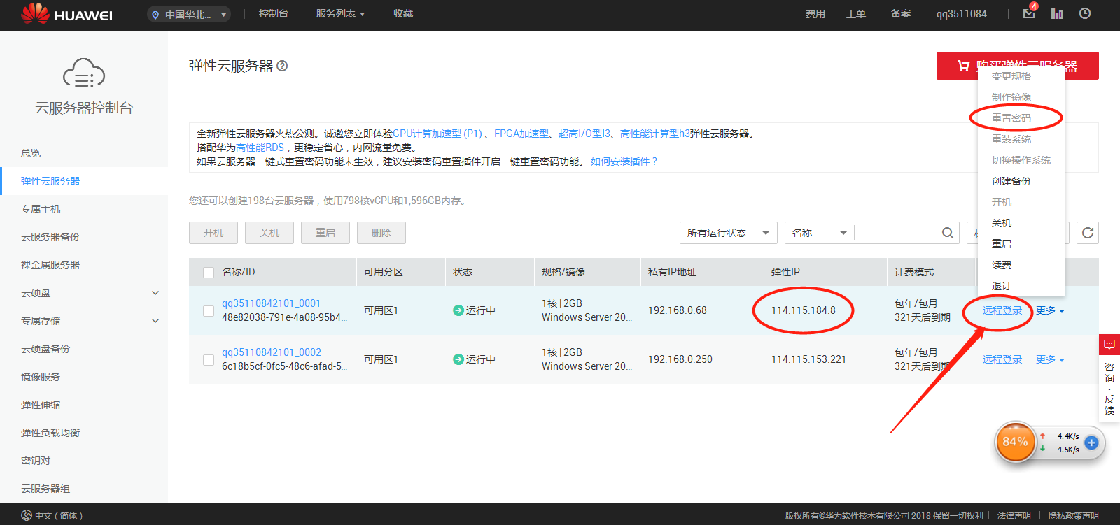Select checkbox for qq35110842101_0001
Screen dimensions: 1120x525
209,311
